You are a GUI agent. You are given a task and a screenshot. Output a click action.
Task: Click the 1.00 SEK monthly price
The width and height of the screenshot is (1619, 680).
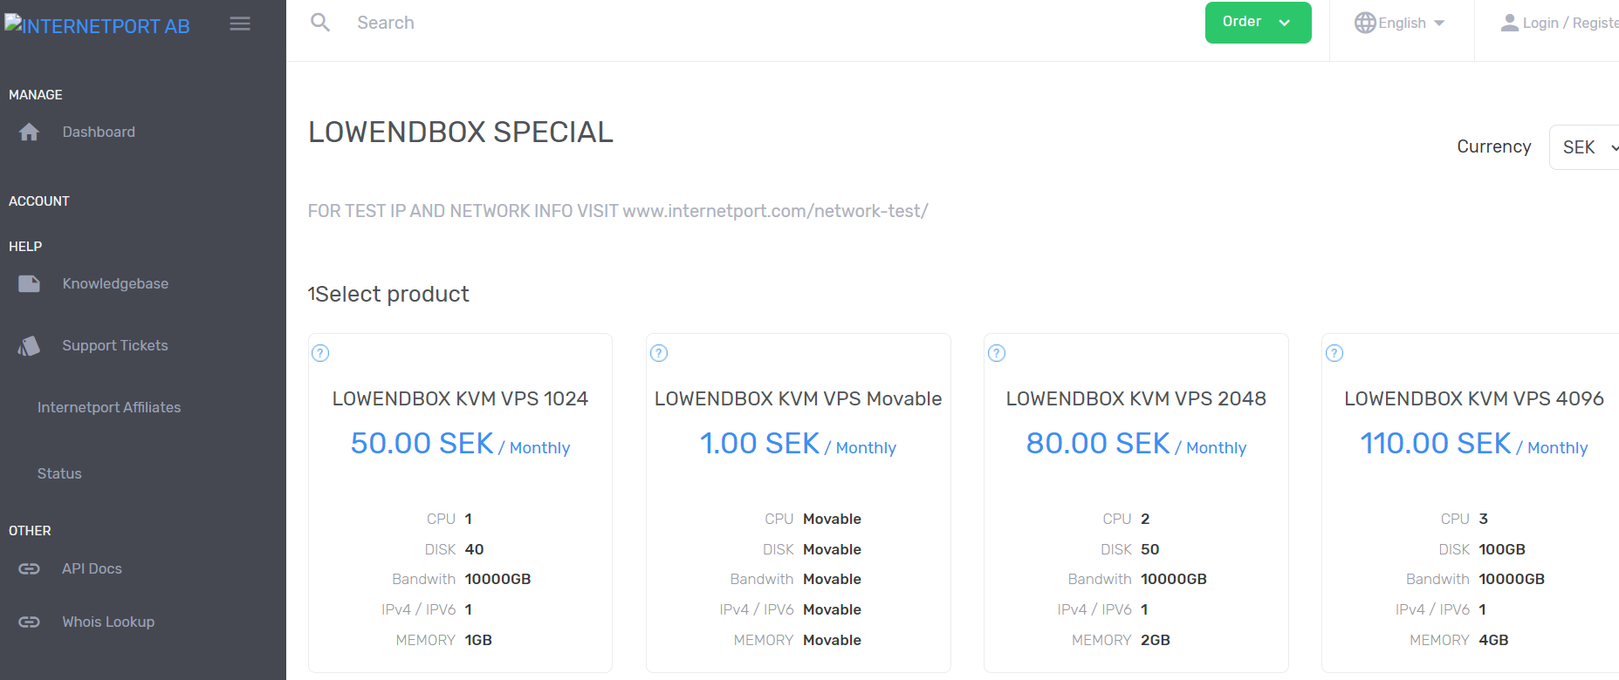[799, 444]
